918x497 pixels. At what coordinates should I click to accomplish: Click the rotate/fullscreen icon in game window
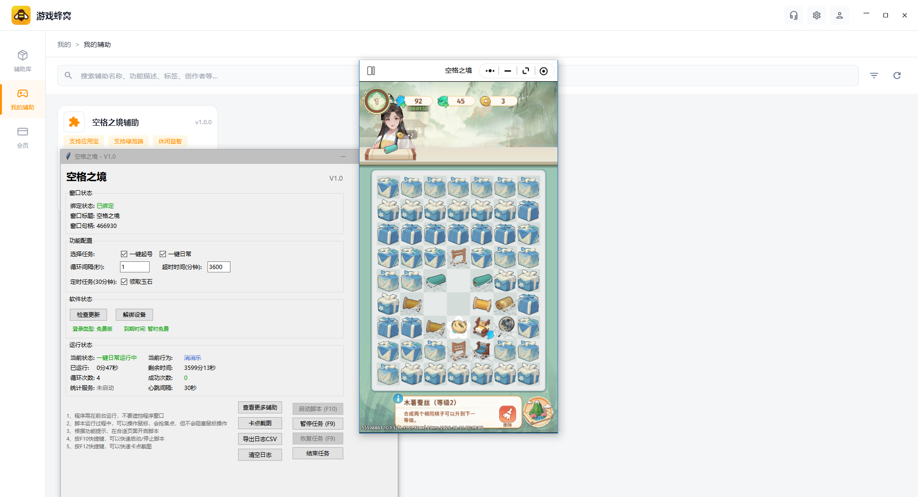pos(526,71)
